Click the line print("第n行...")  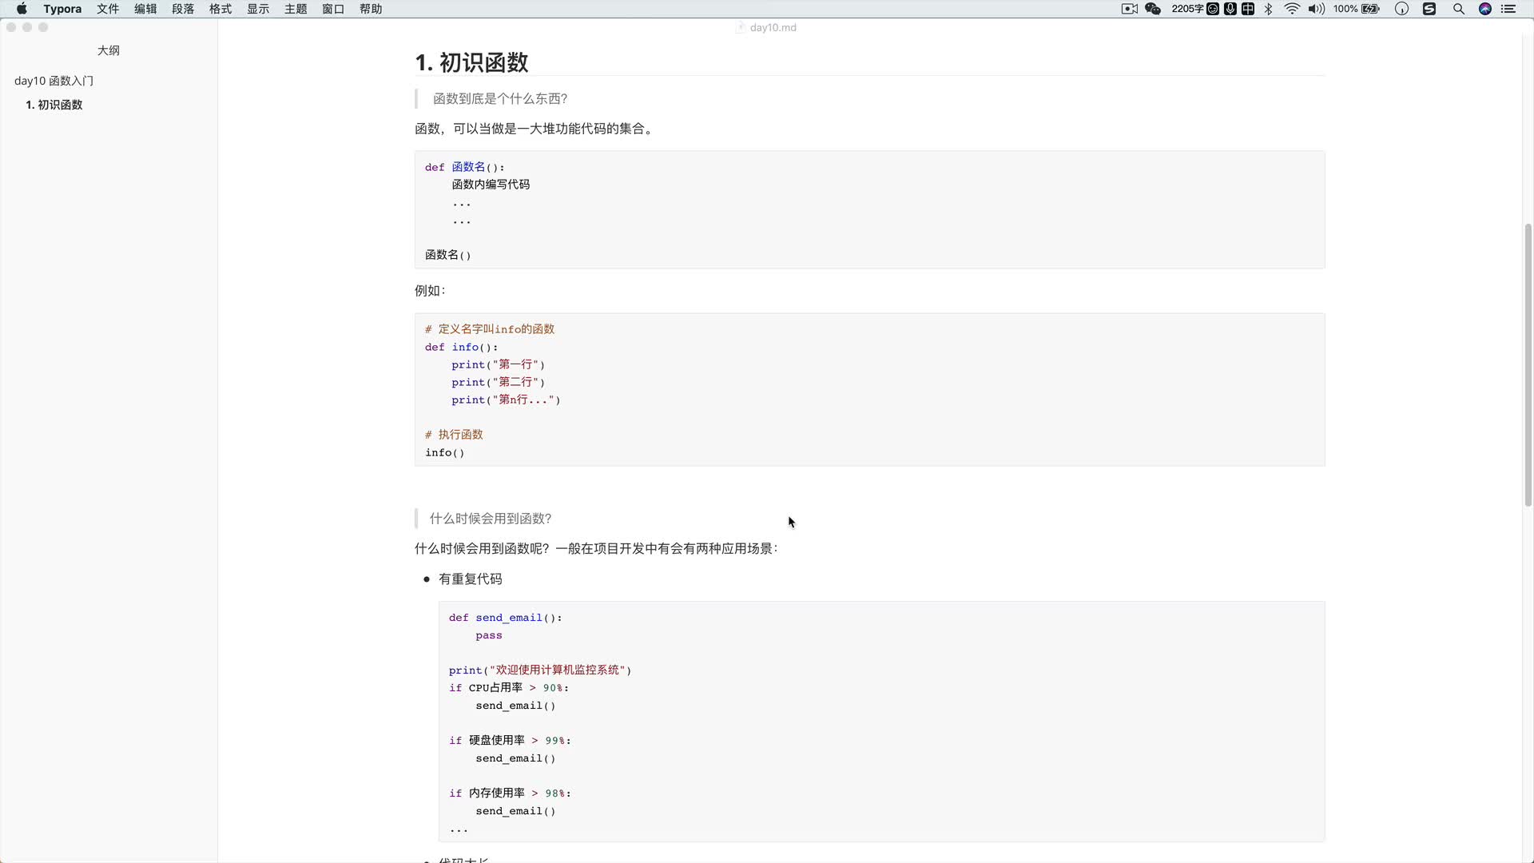[x=506, y=400]
